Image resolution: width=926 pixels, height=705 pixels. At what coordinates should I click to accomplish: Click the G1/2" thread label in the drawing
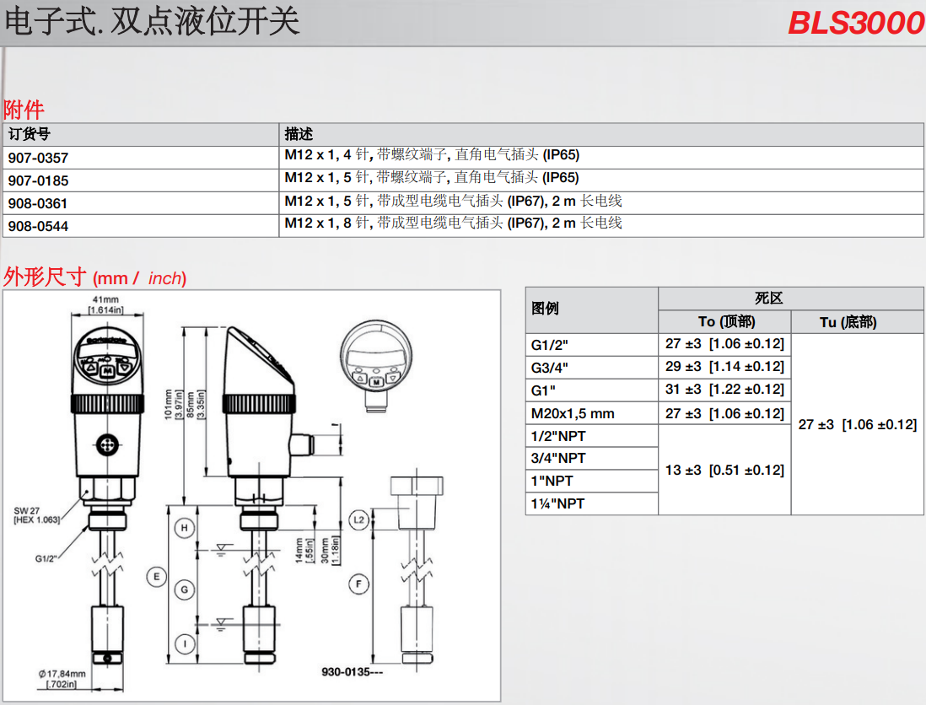pyautogui.click(x=46, y=558)
